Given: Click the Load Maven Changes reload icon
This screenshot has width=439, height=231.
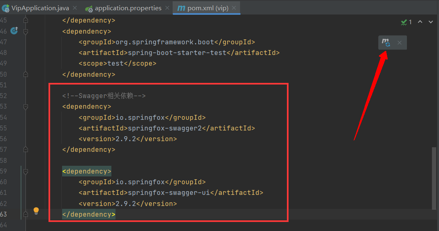Looking at the screenshot, I should pos(386,42).
